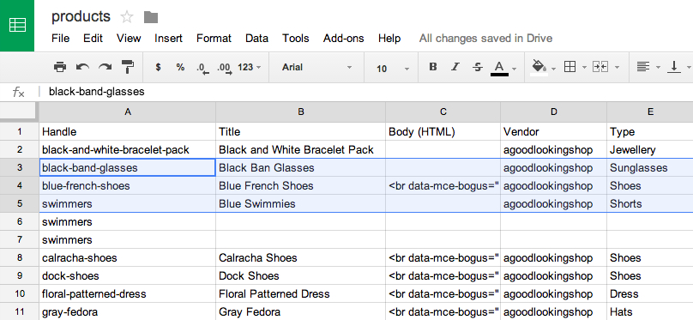693x320 pixels.
Task: Select cell Floral Patterned Dress
Action: [300, 293]
